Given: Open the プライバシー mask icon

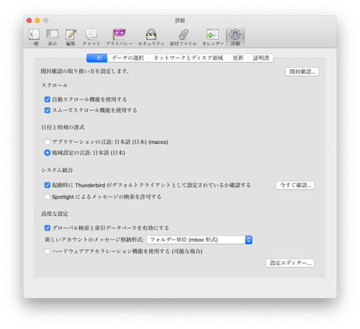Looking at the screenshot, I should (x=120, y=37).
